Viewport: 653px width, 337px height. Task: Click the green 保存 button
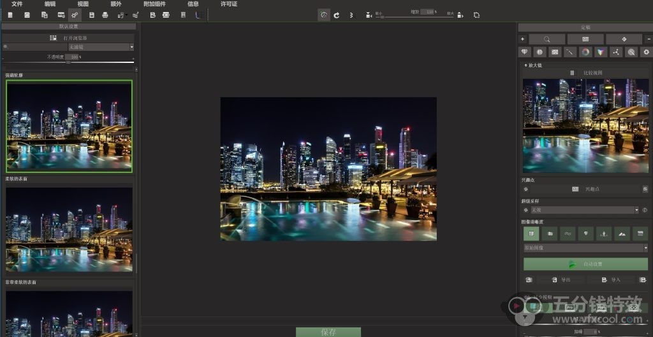tap(328, 332)
